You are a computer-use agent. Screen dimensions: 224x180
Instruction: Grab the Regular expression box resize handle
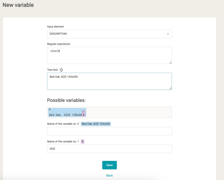pyautogui.click(x=170, y=62)
